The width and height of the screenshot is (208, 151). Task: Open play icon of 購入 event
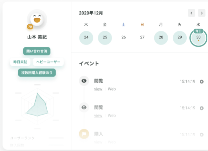coord(202,135)
